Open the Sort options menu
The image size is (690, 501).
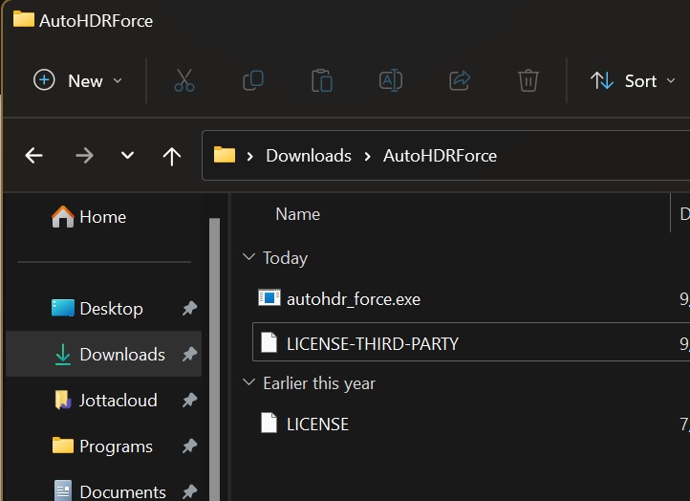click(629, 81)
